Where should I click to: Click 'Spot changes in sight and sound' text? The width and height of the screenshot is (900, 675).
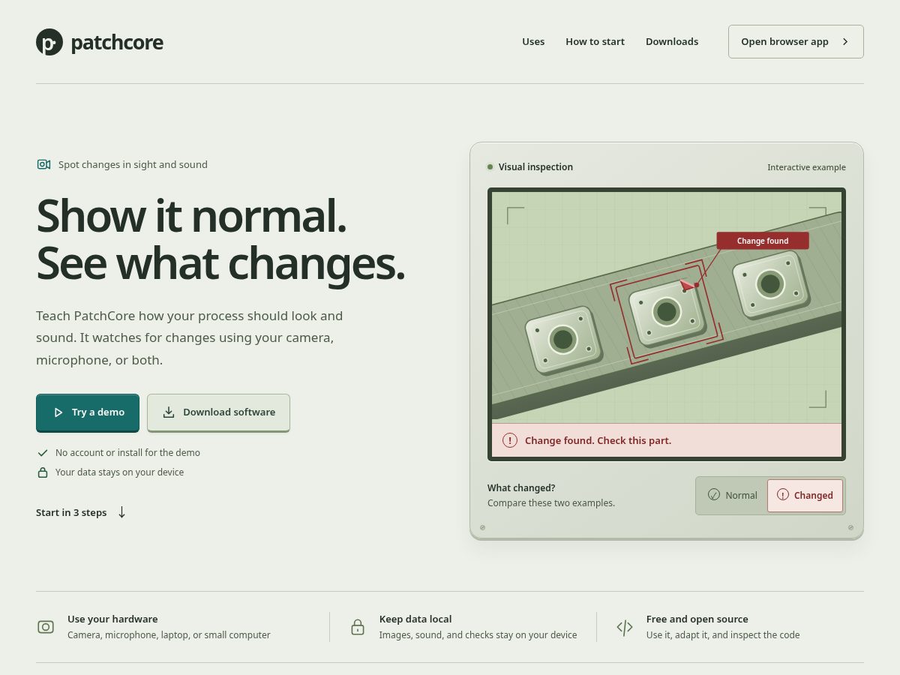point(133,164)
